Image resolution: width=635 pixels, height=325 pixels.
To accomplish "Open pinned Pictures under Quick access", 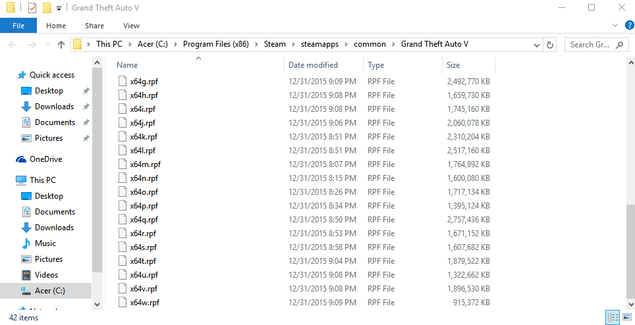I will tap(49, 138).
